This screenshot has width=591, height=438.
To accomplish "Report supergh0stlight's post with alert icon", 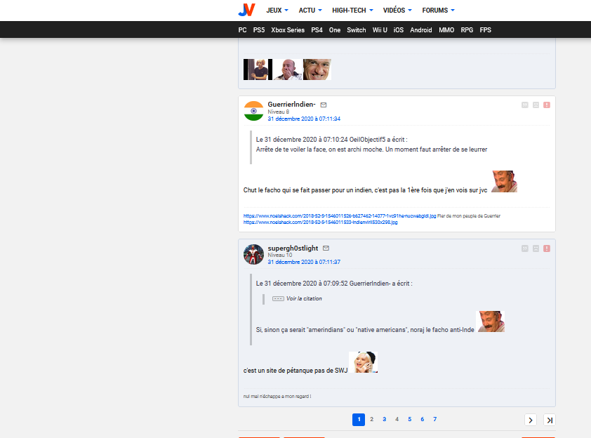I will pos(547,248).
